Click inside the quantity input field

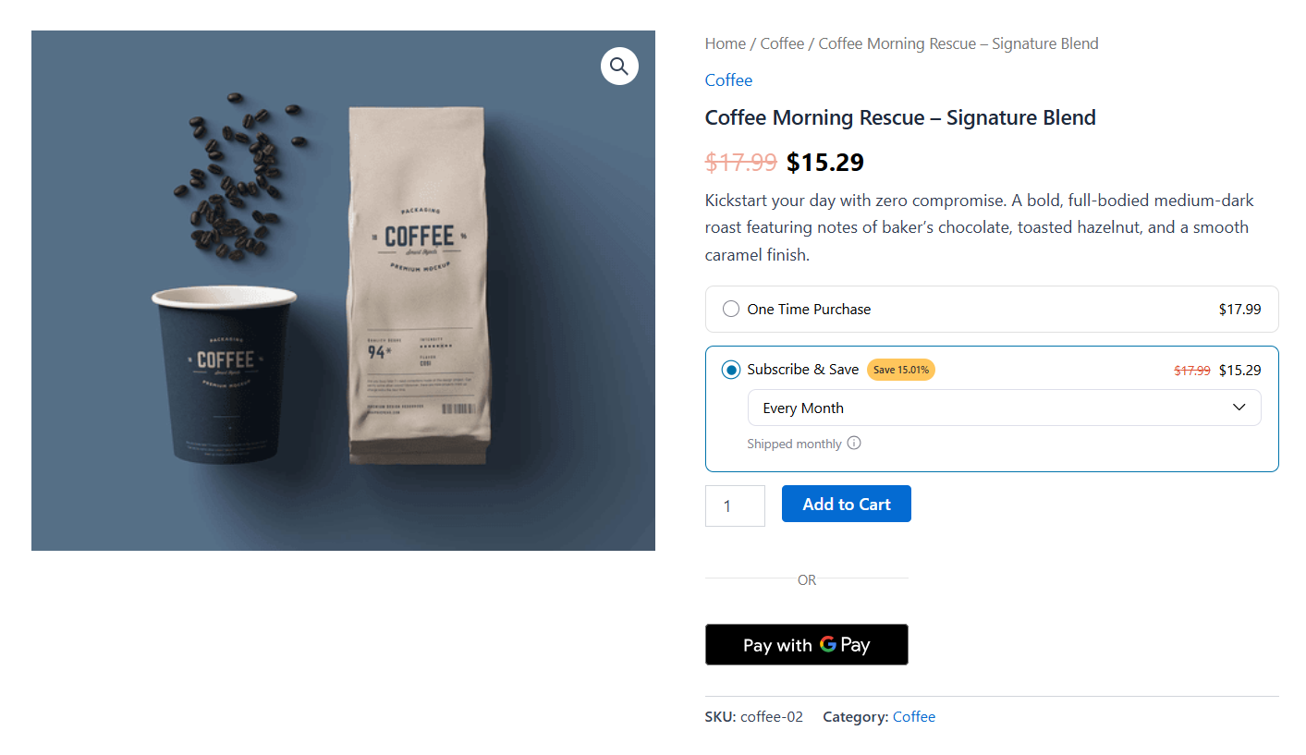click(x=734, y=505)
